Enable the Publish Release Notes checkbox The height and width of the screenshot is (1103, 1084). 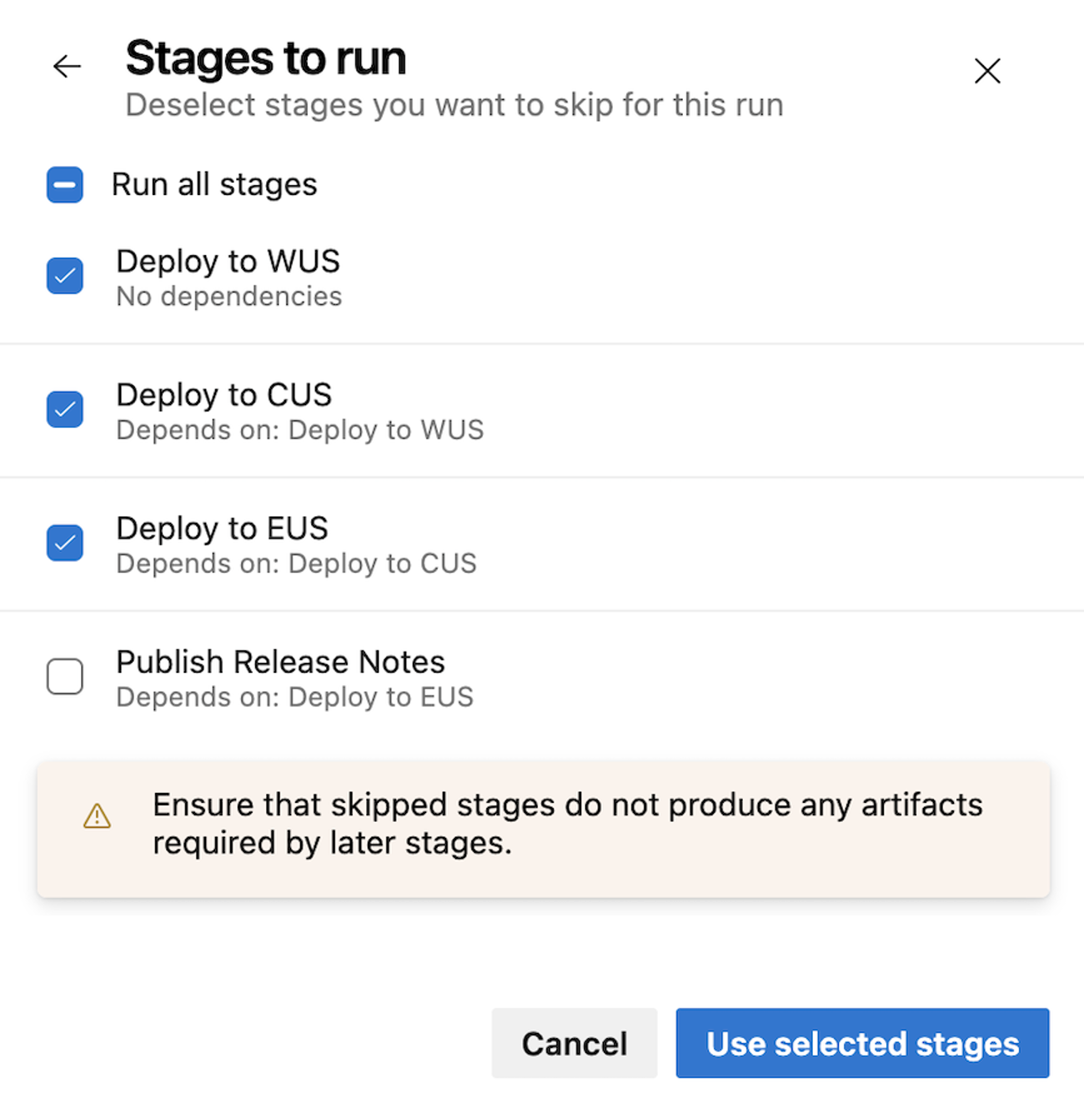[x=65, y=676]
